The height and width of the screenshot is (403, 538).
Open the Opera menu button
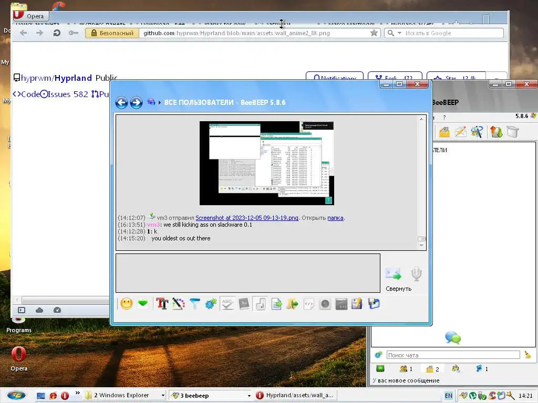(31, 16)
